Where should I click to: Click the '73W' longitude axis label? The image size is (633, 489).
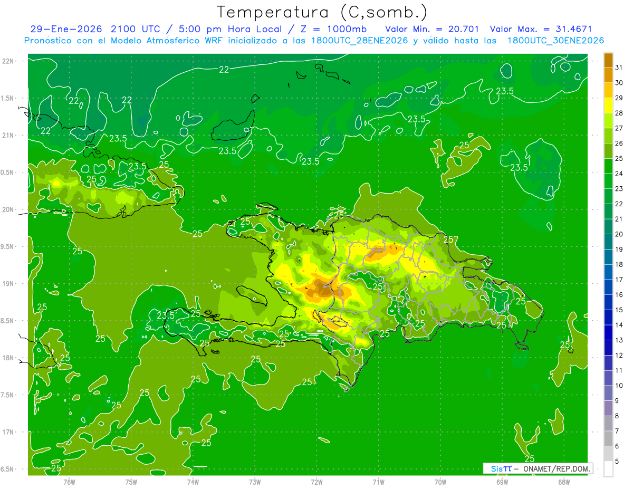point(255,482)
